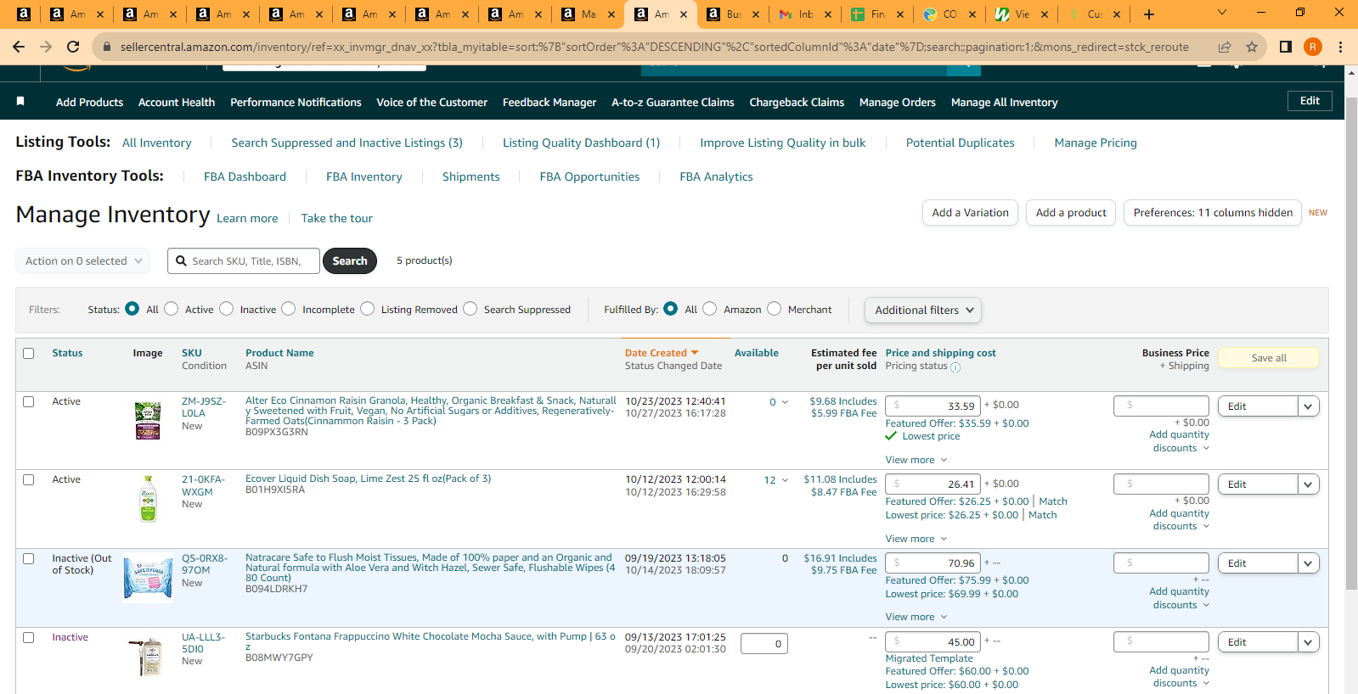Viewport: 1358px width, 694px height.
Task: Select the Listing Removed status filter
Action: point(368,309)
